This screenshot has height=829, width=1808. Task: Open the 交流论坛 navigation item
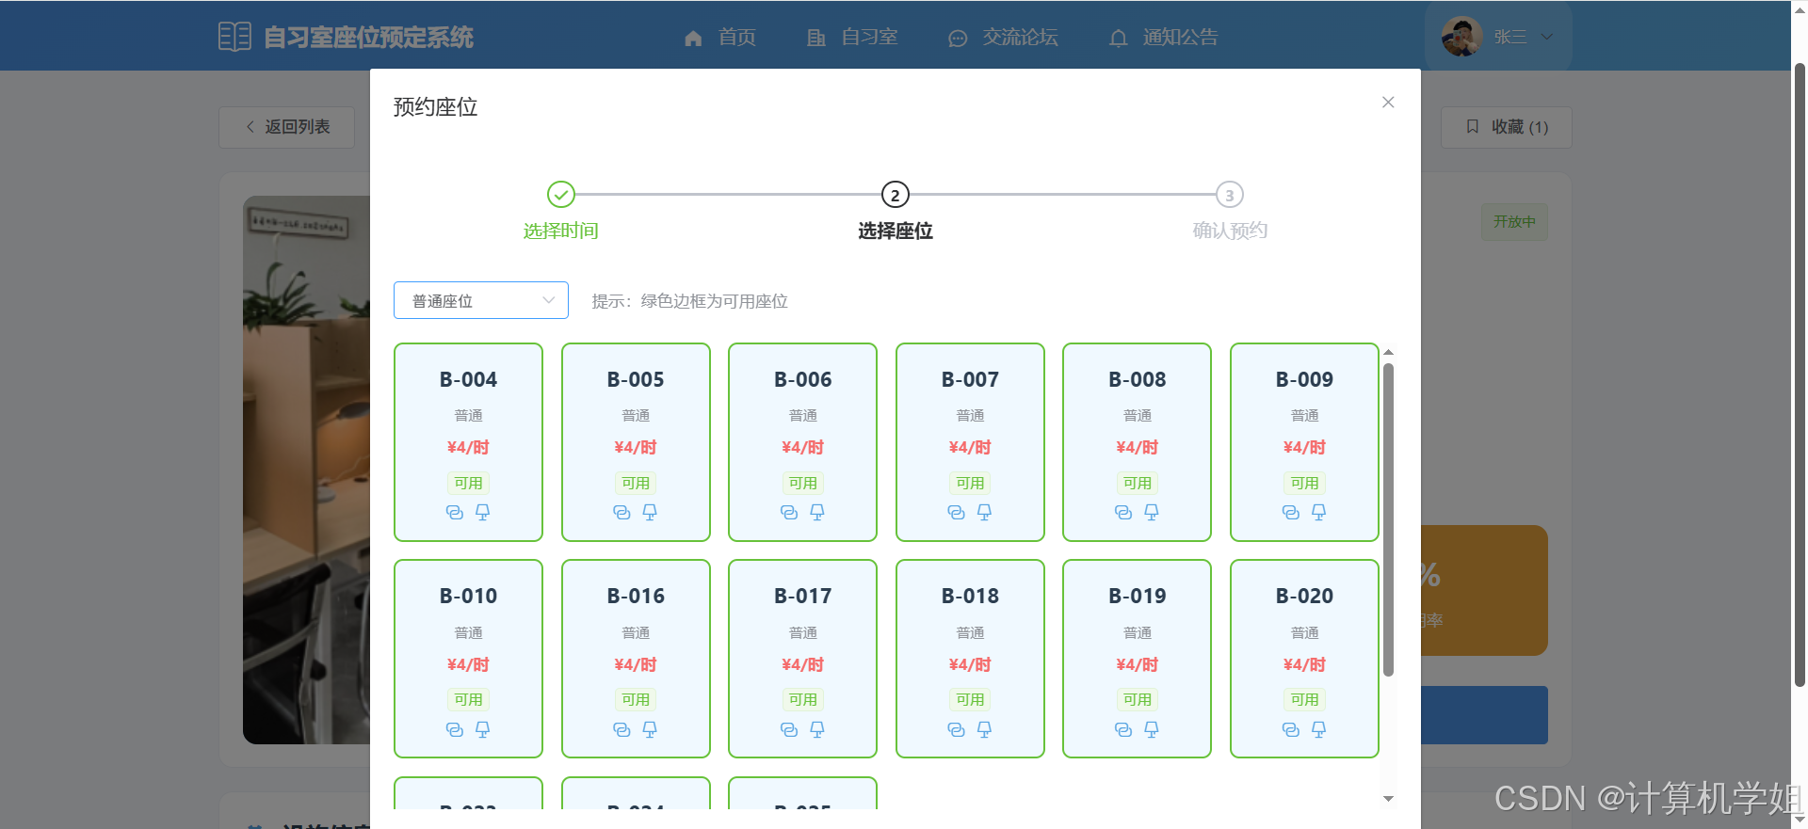pos(1003,38)
